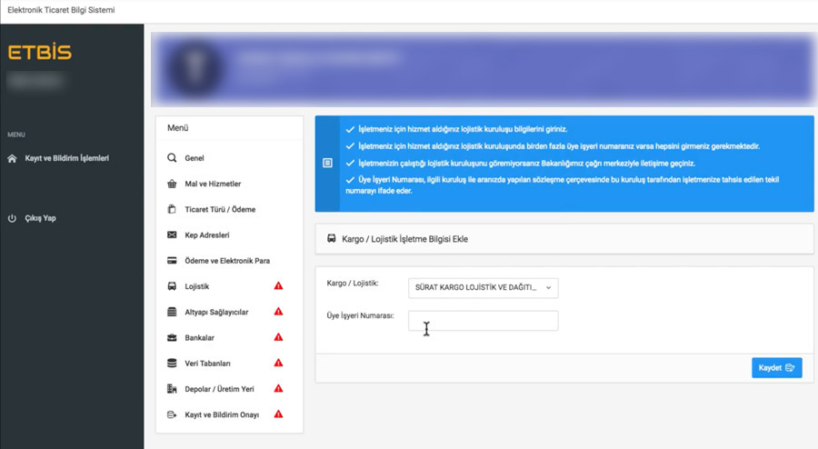Click the Genel magnifier icon
This screenshot has width=818, height=449.
[172, 157]
